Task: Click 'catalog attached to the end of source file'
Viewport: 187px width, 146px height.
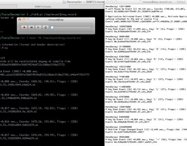Action: pos(132,19)
